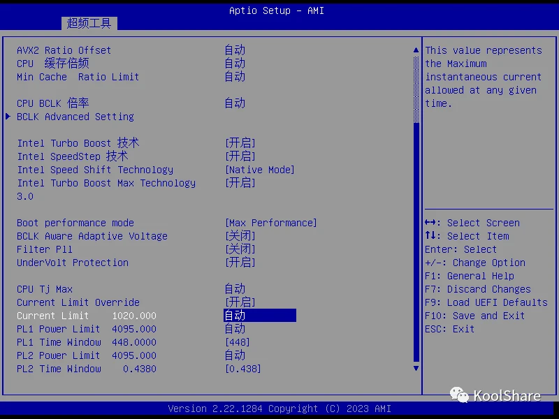Select Min Cache Ratio Limit label
559x419 pixels.
(78, 77)
